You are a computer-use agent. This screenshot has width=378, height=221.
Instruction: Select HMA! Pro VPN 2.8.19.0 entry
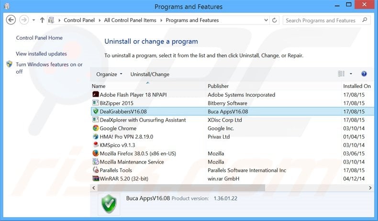(126, 137)
